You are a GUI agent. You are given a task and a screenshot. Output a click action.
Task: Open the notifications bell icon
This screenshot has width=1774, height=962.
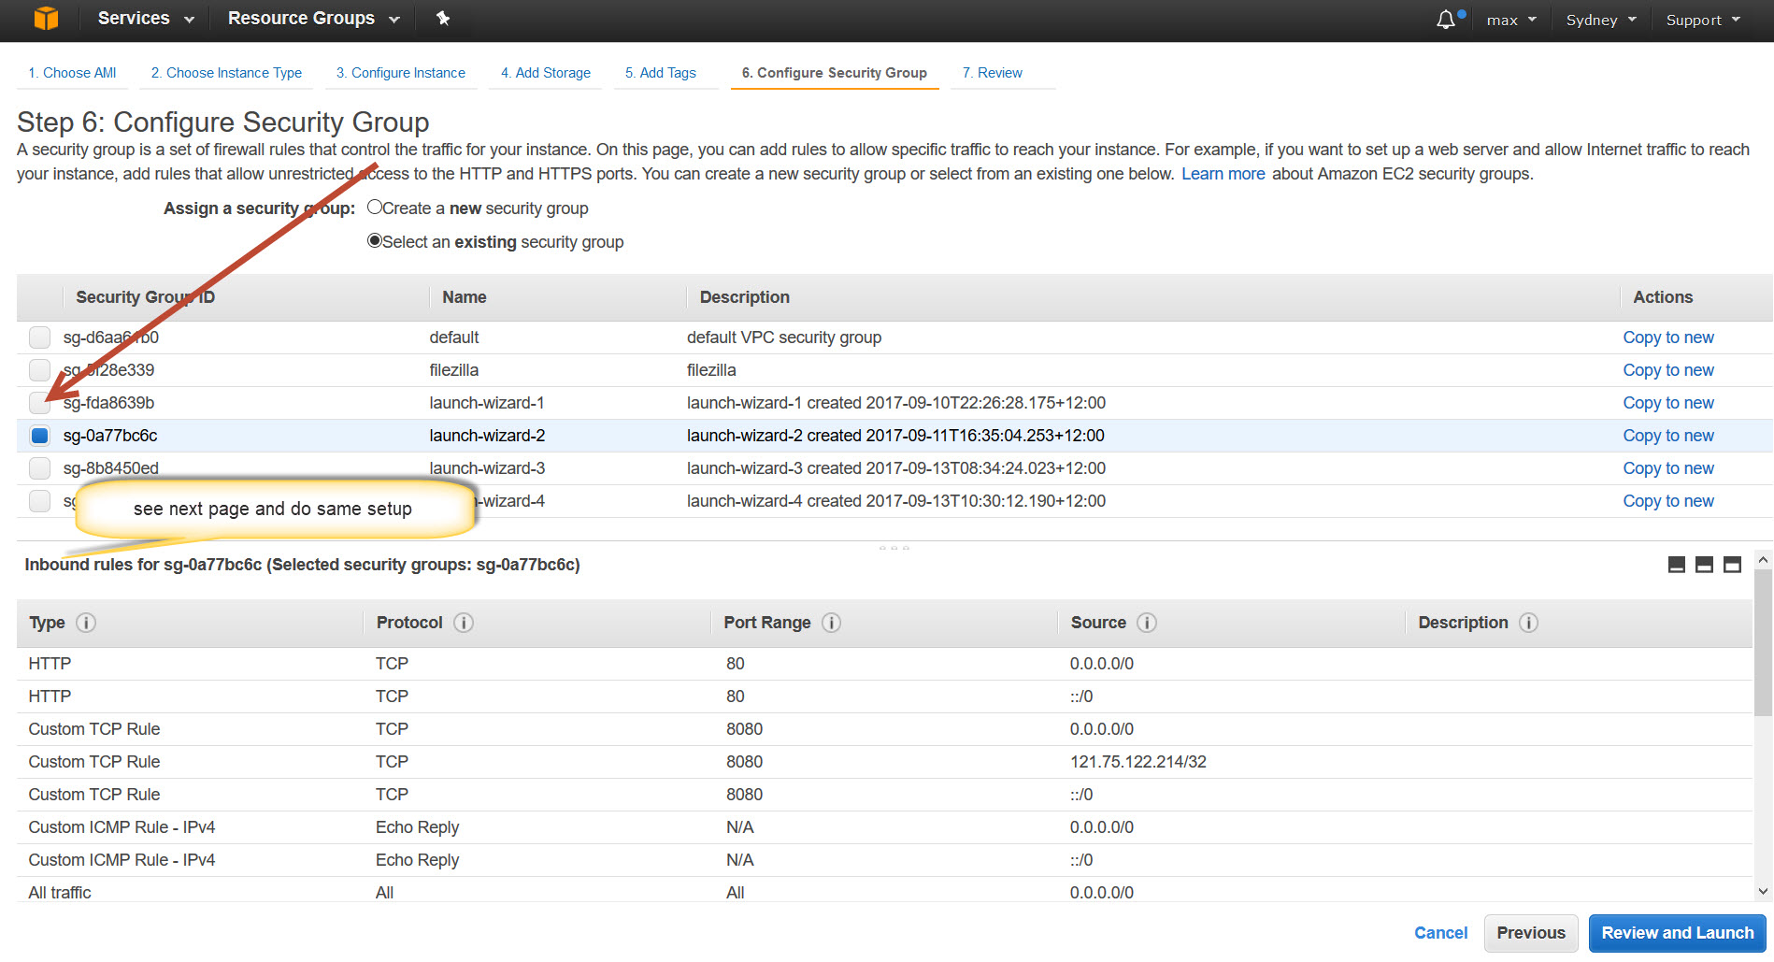[x=1445, y=20]
